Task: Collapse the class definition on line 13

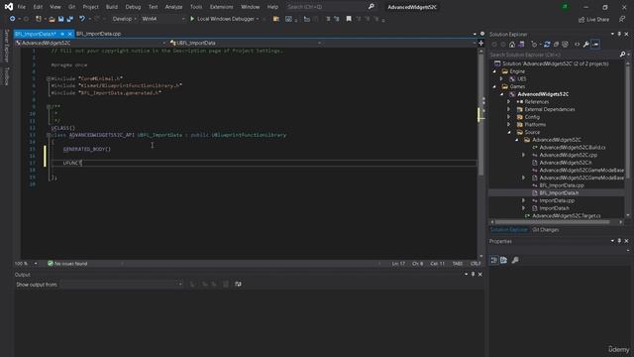Action: click(49, 135)
